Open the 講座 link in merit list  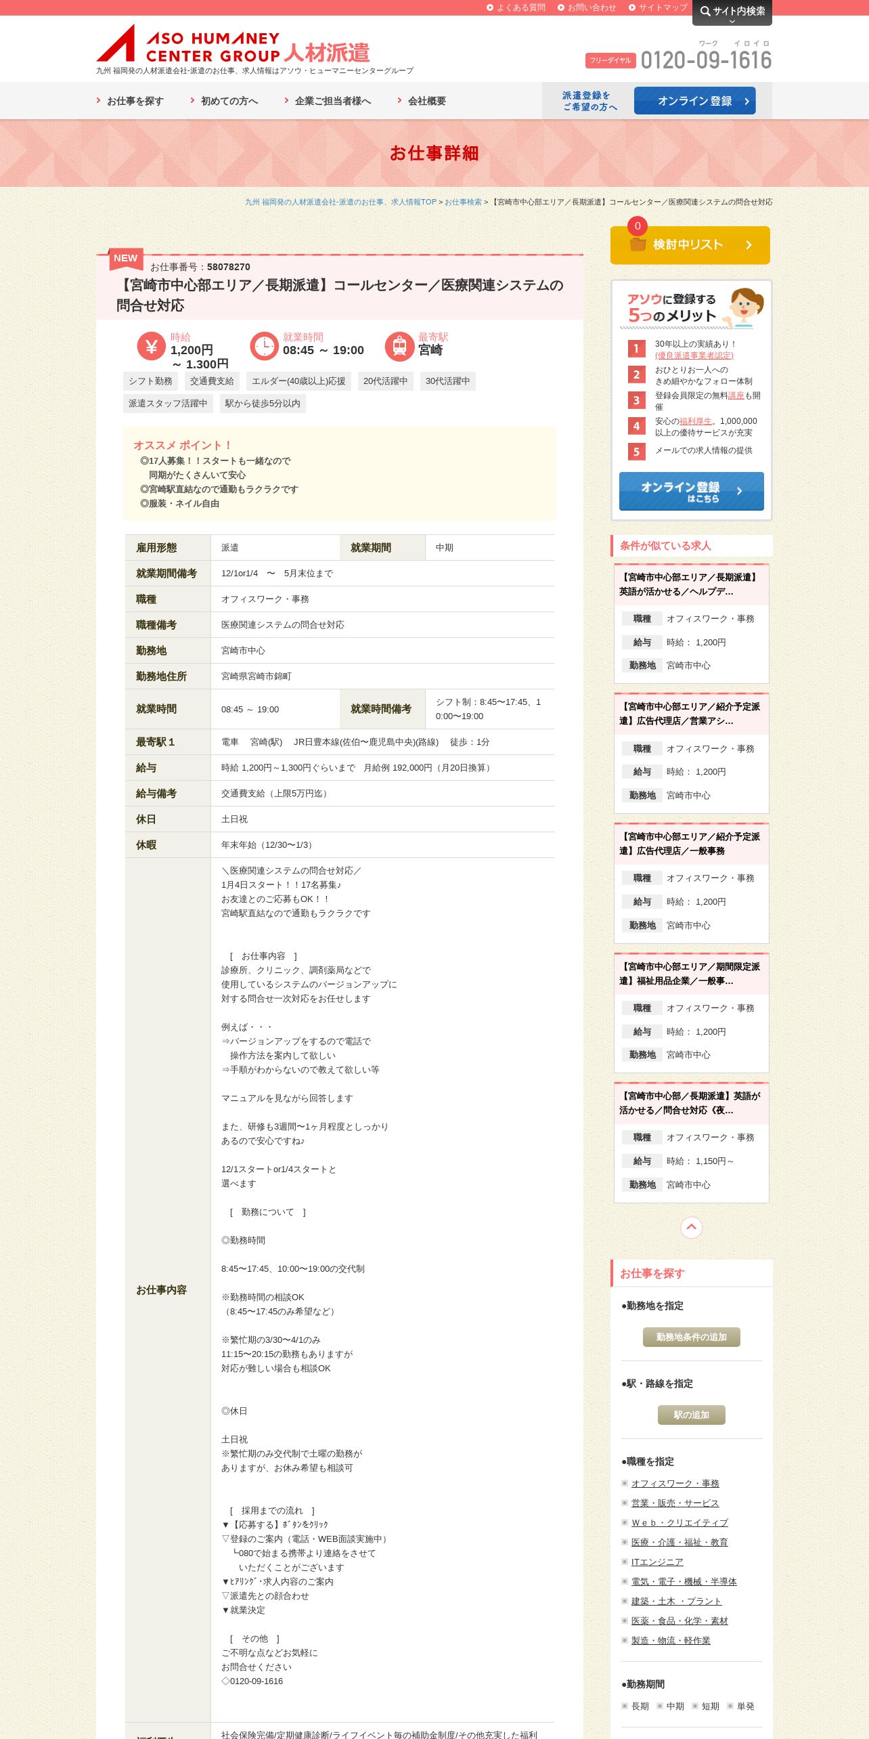736,395
